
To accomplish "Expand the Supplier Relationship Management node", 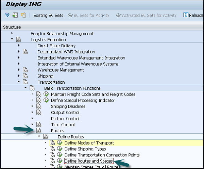I will click(12, 33).
